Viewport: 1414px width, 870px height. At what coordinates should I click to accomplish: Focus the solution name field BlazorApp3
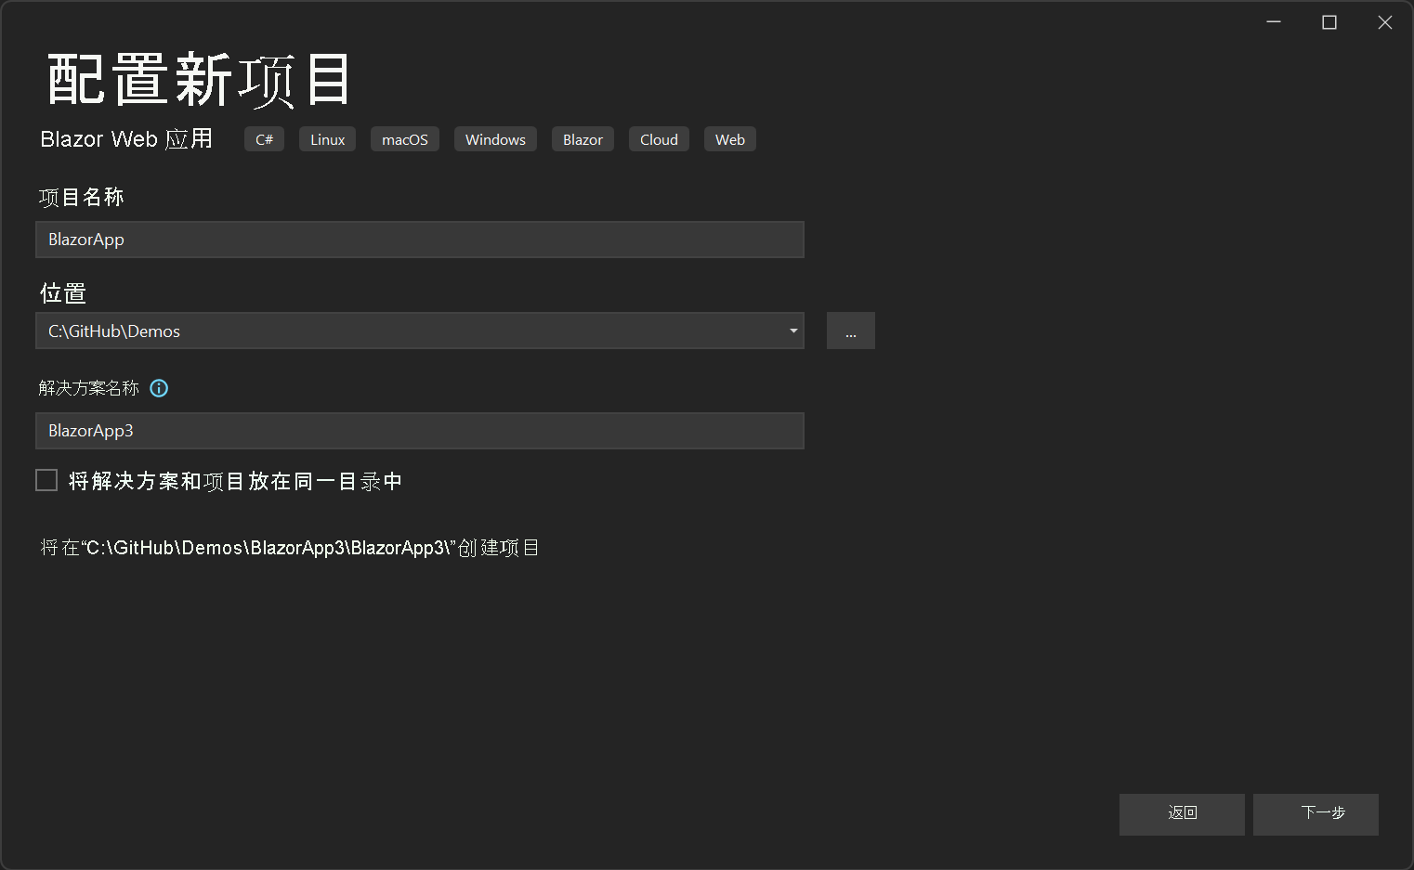(x=420, y=431)
